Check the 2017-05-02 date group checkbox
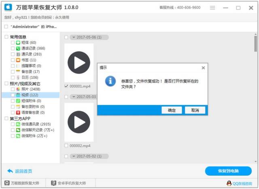This screenshot has height=189, width=259. tap(66, 156)
